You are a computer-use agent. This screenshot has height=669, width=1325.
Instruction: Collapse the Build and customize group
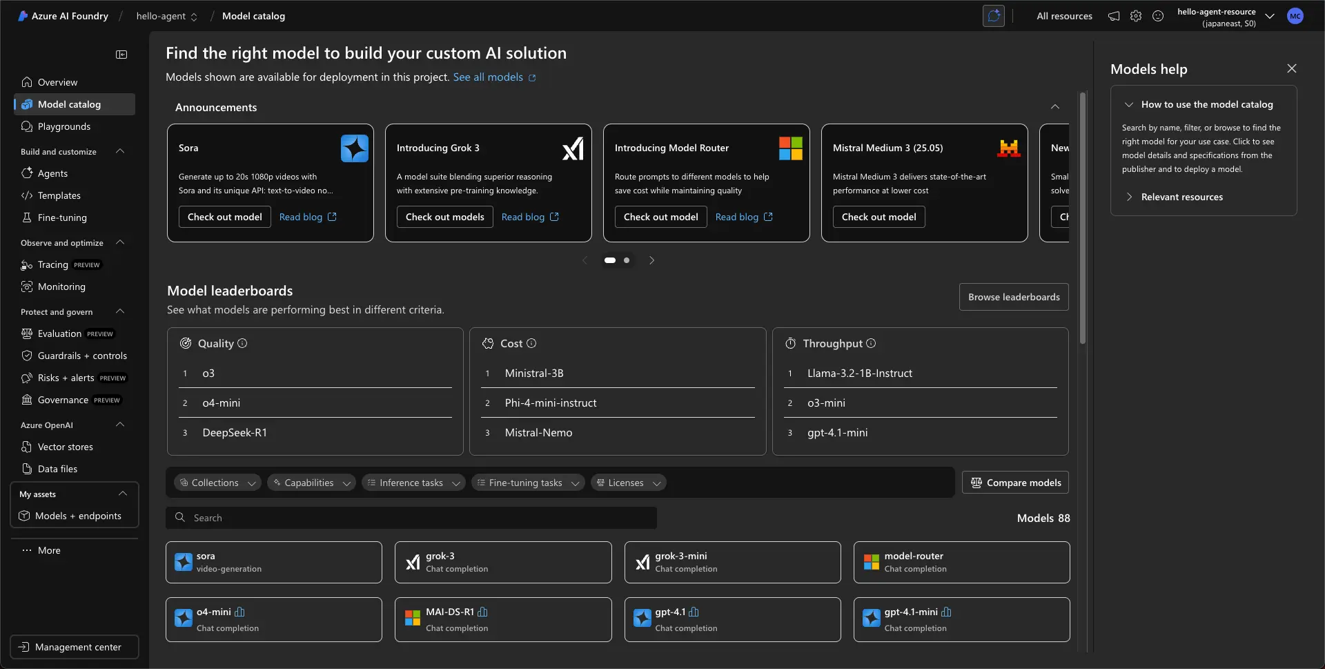(120, 151)
